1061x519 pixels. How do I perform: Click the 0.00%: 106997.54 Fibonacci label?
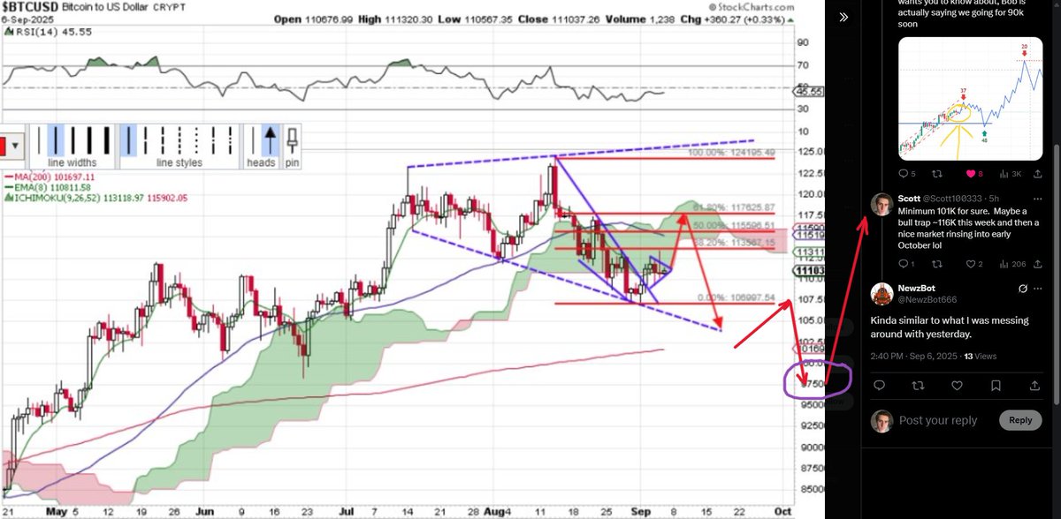pos(734,297)
